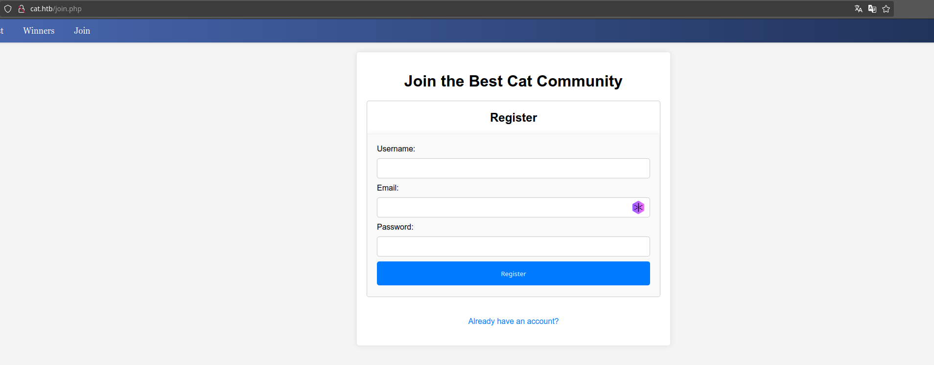Image resolution: width=934 pixels, height=365 pixels.
Task: Submit the form with the blue Register button
Action: tap(513, 274)
